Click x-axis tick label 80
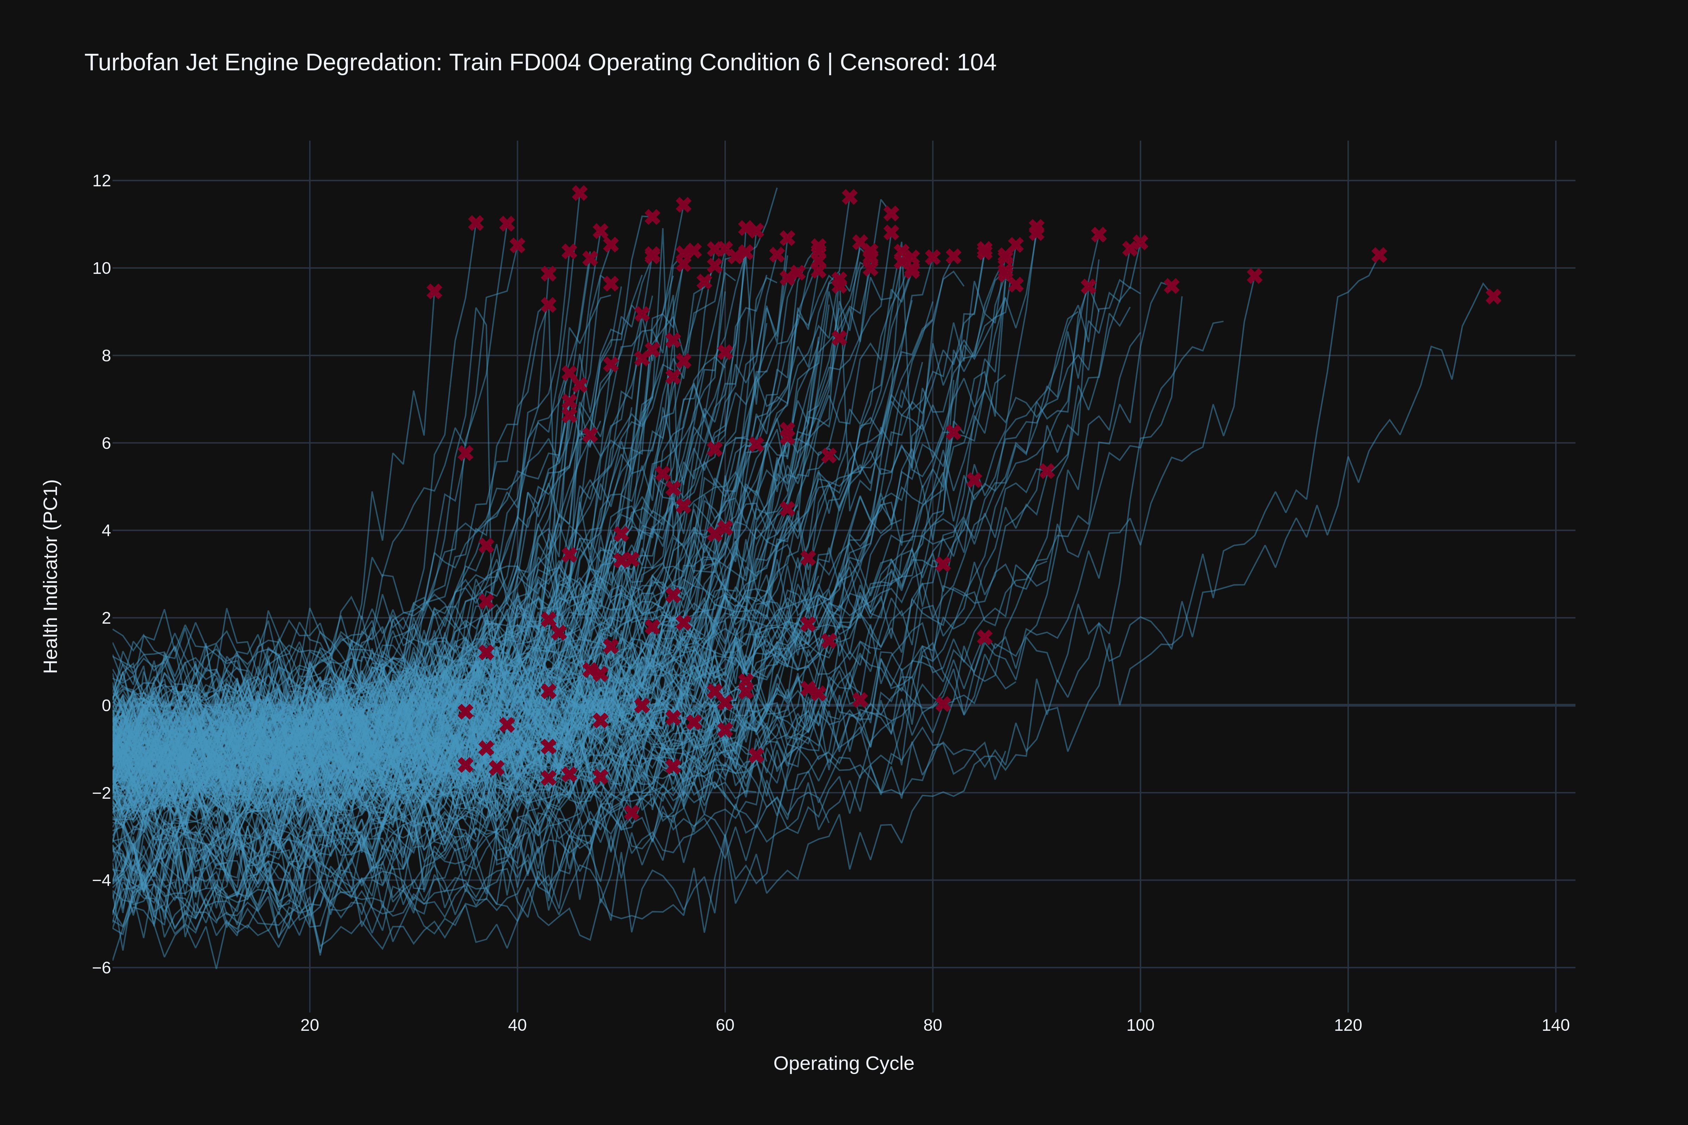This screenshot has width=1688, height=1125. [932, 1025]
